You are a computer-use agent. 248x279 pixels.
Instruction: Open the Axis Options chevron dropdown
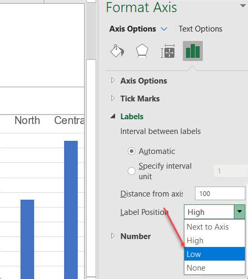click(x=164, y=29)
